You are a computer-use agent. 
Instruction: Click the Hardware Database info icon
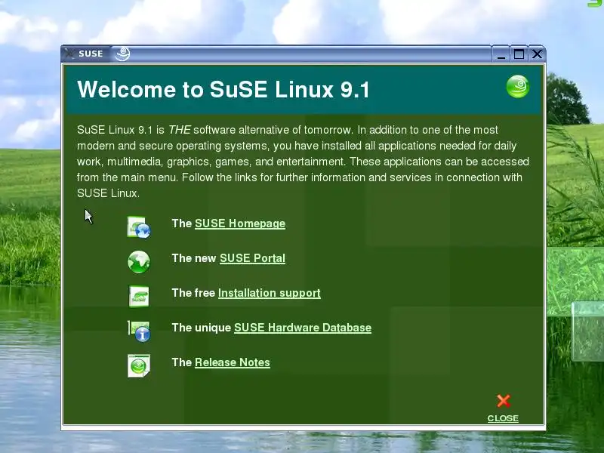click(x=139, y=331)
